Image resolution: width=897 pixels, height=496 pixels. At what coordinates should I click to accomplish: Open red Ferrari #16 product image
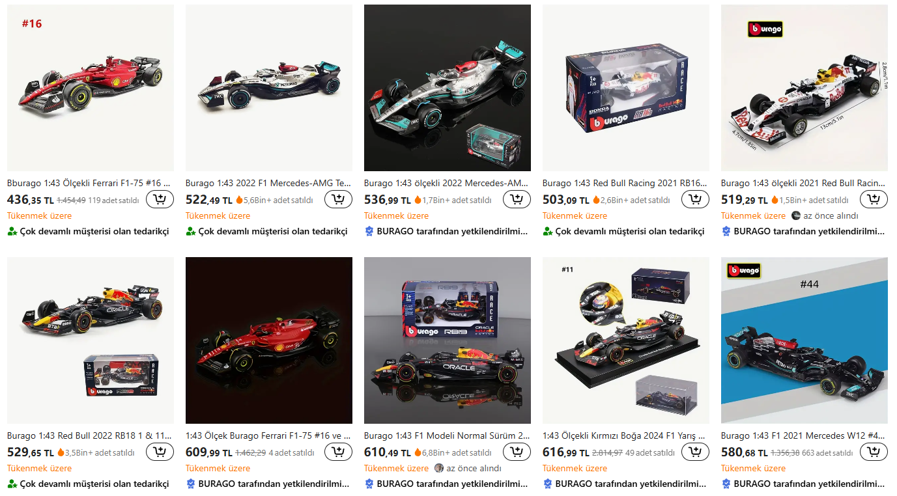(91, 88)
